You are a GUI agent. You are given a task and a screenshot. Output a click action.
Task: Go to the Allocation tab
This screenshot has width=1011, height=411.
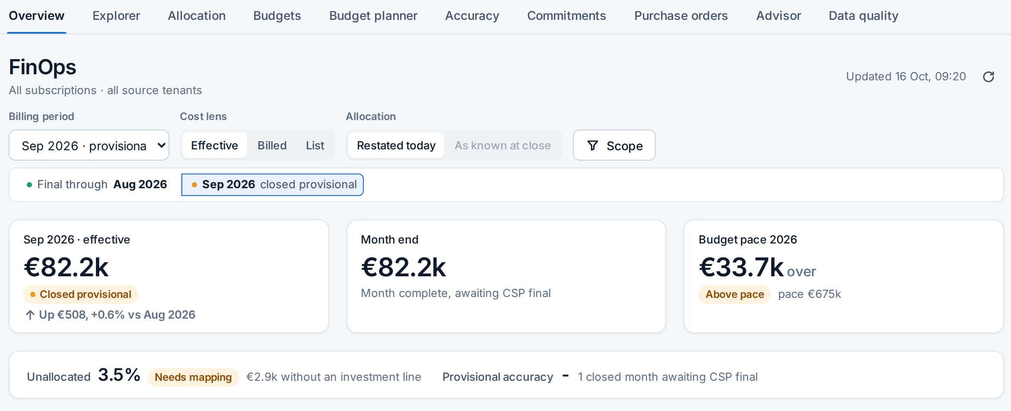pos(197,16)
